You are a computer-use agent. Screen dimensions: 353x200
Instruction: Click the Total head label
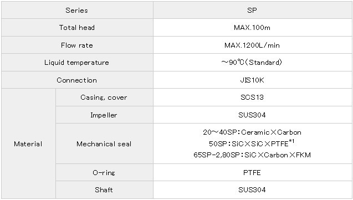click(x=77, y=28)
